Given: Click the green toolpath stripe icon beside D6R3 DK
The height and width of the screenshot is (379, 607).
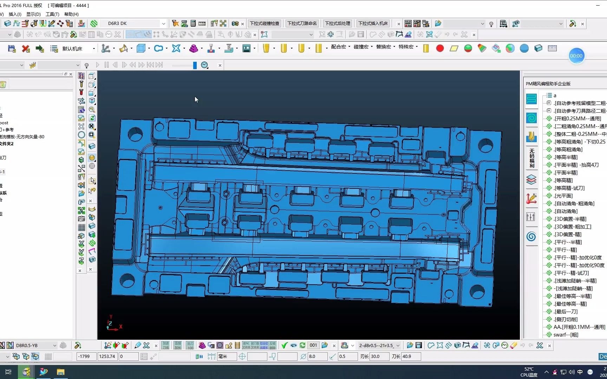Looking at the screenshot, I should tap(94, 24).
